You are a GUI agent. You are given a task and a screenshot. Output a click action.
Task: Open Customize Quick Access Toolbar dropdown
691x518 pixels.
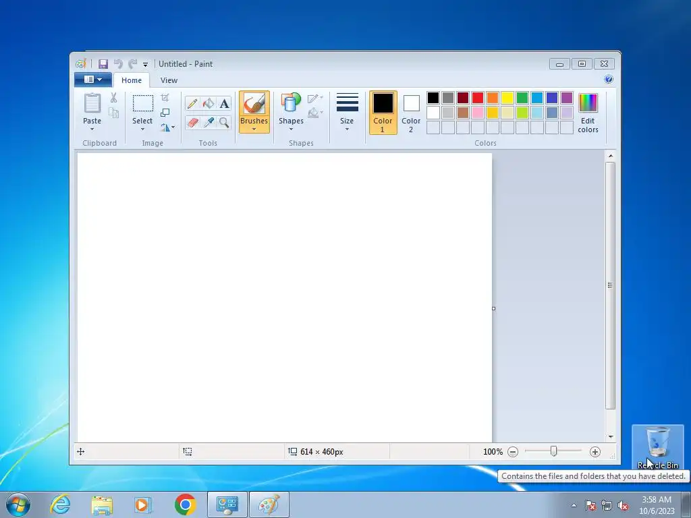tap(145, 65)
